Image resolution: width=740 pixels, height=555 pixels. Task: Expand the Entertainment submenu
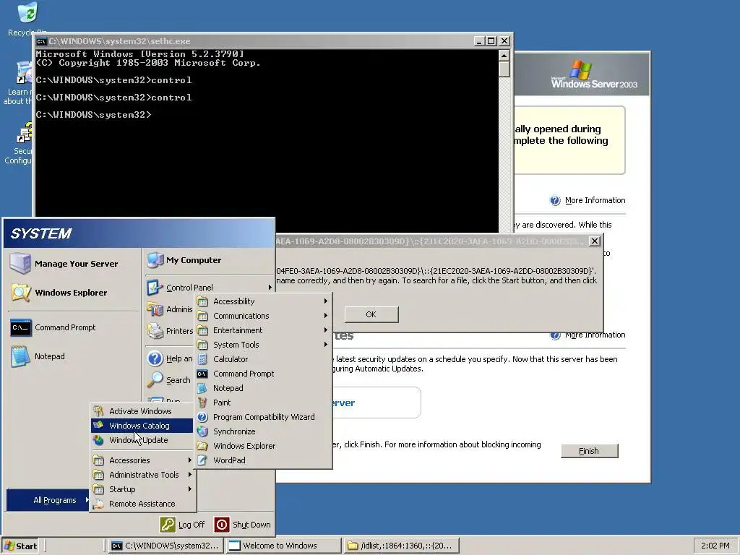coord(262,330)
